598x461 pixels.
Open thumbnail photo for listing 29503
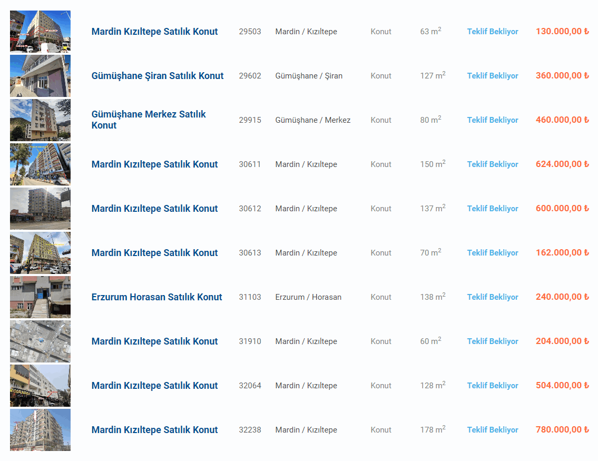tap(40, 32)
